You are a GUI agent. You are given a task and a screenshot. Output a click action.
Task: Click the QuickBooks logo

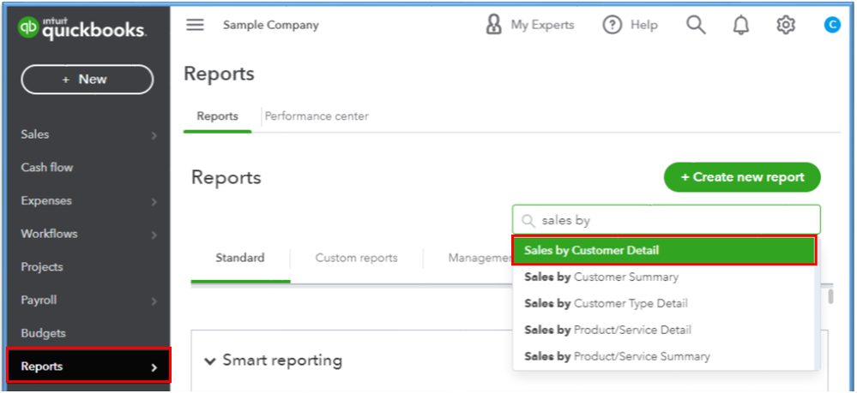tap(83, 29)
